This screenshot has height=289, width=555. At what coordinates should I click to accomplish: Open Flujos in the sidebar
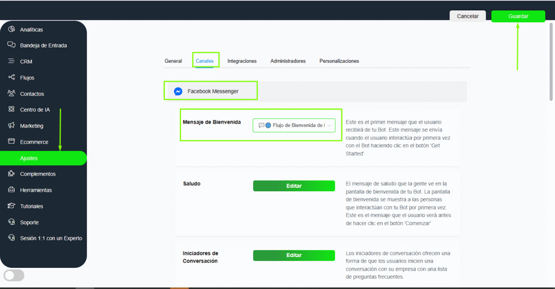[27, 78]
